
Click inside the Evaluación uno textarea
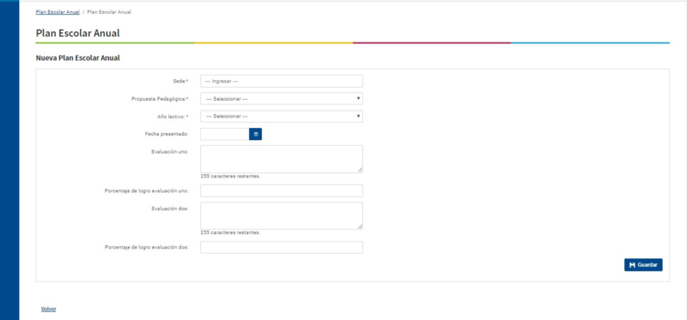[282, 159]
